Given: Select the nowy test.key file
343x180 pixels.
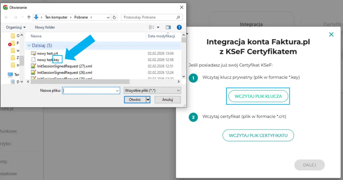Looking at the screenshot, I should (x=48, y=60).
